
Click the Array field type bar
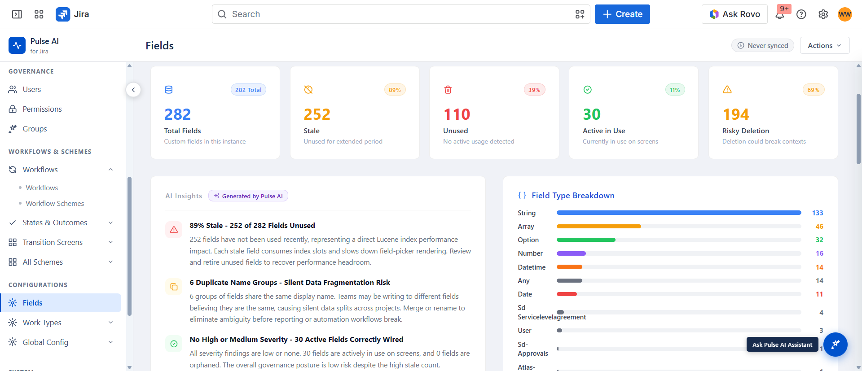[x=679, y=226]
